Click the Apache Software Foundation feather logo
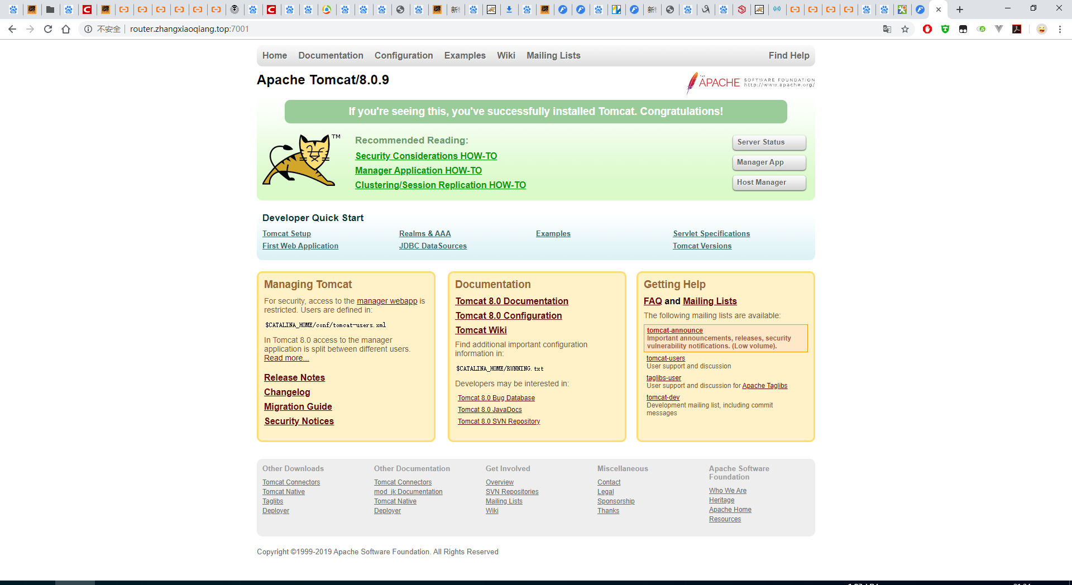The image size is (1072, 585). [750, 83]
